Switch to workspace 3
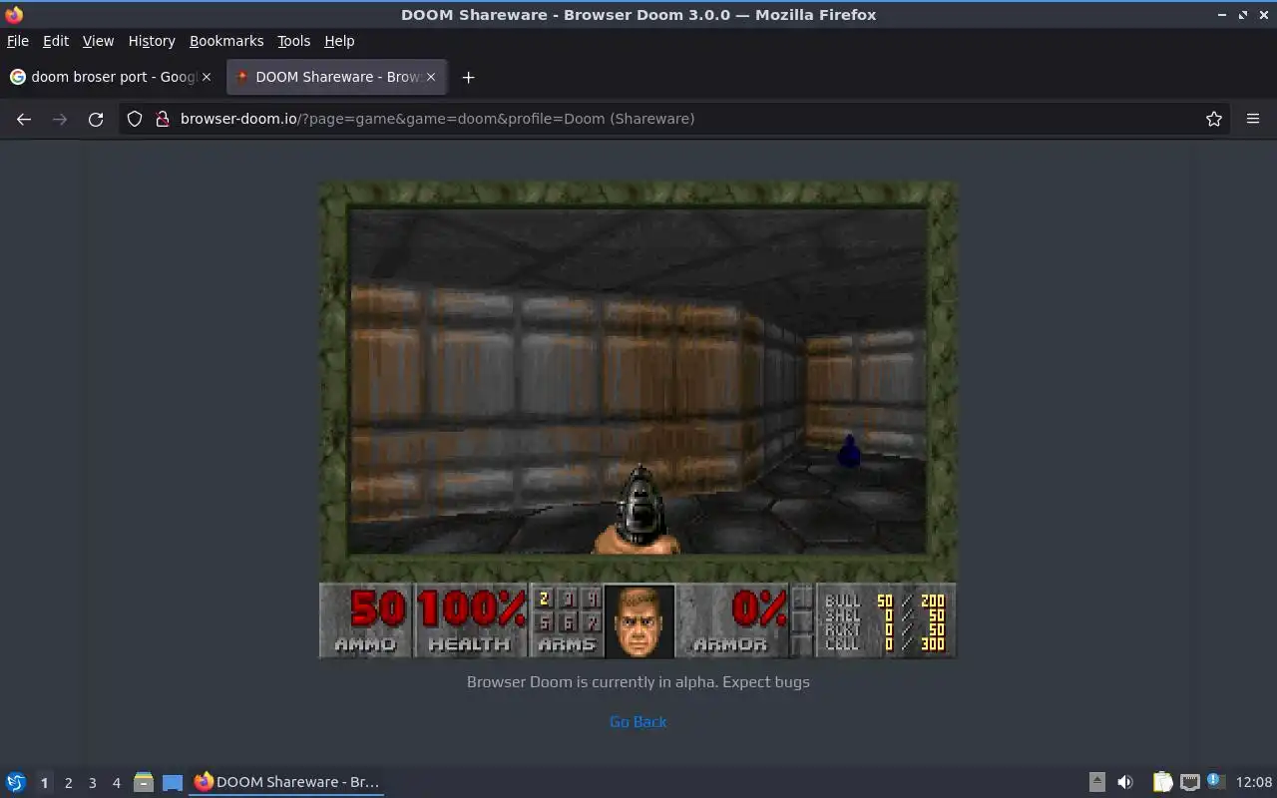Viewport: 1277px width, 798px height. (92, 783)
